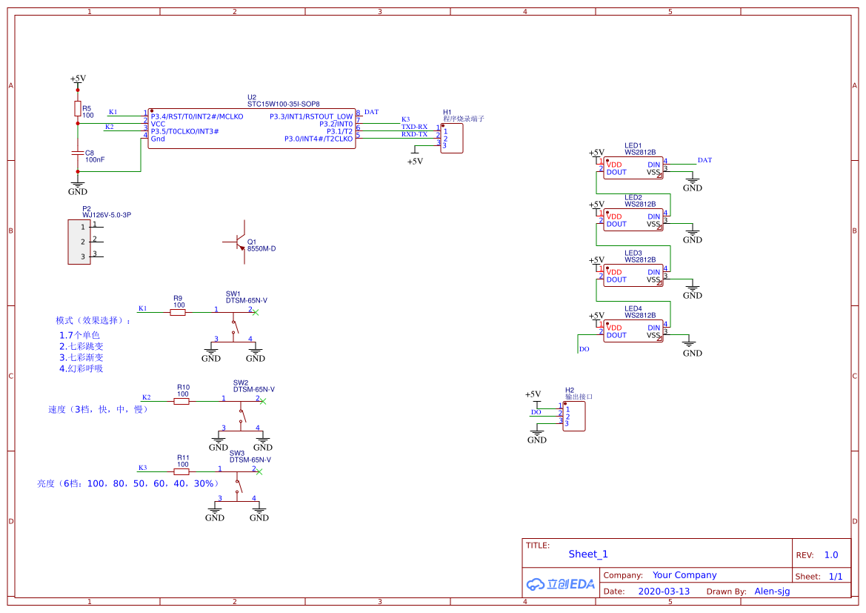The image size is (866, 613).
Task: Click the "DO" net label below LED4
Action: point(584,349)
